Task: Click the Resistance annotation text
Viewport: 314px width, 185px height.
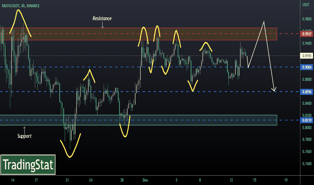Action: pos(102,18)
